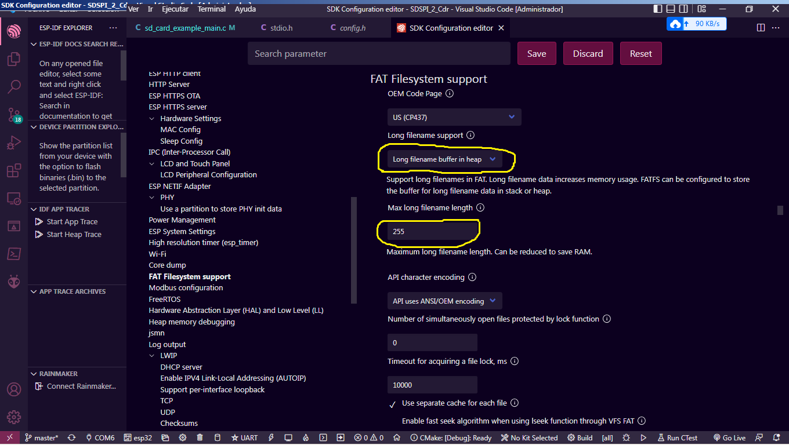Open the API character encoding dropdown
This screenshot has width=789, height=445.
[445, 301]
